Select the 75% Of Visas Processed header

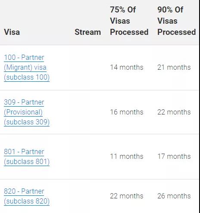pyautogui.click(x=129, y=21)
